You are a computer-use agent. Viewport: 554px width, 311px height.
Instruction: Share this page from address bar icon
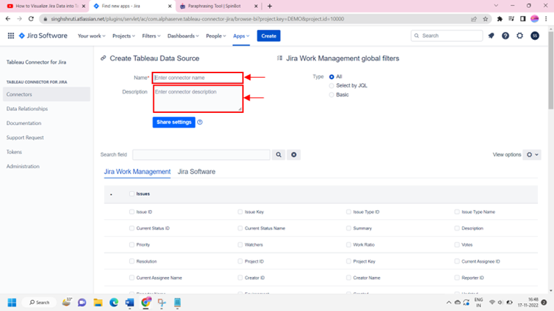(x=474, y=19)
